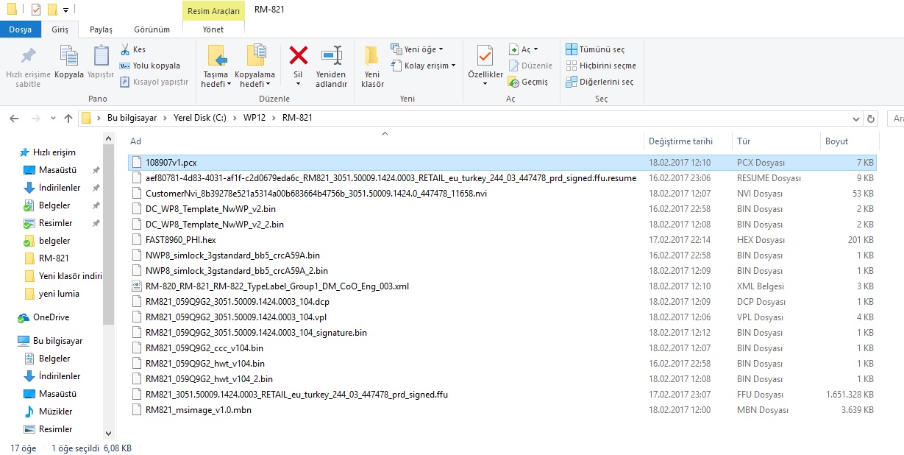Copy file path via 'Yolu kopyala'
Viewport: 904px width, 455px height.
click(x=150, y=66)
